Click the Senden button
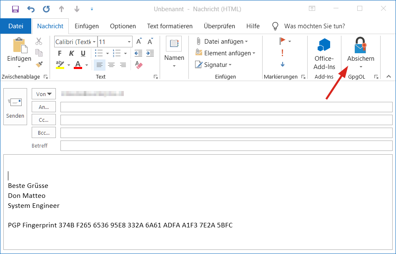 pyautogui.click(x=15, y=106)
